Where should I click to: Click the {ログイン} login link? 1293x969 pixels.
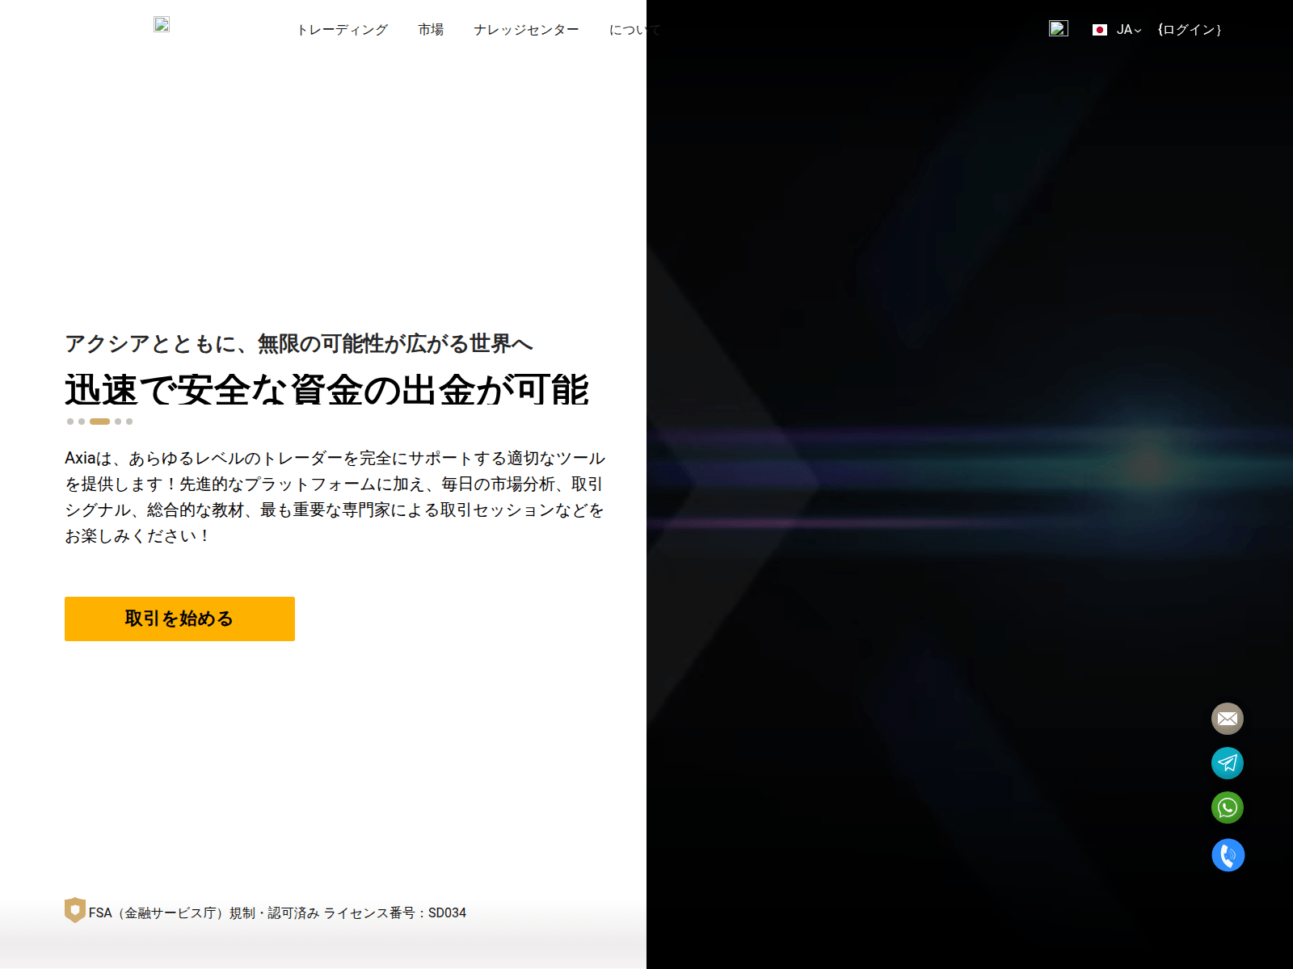click(x=1190, y=30)
